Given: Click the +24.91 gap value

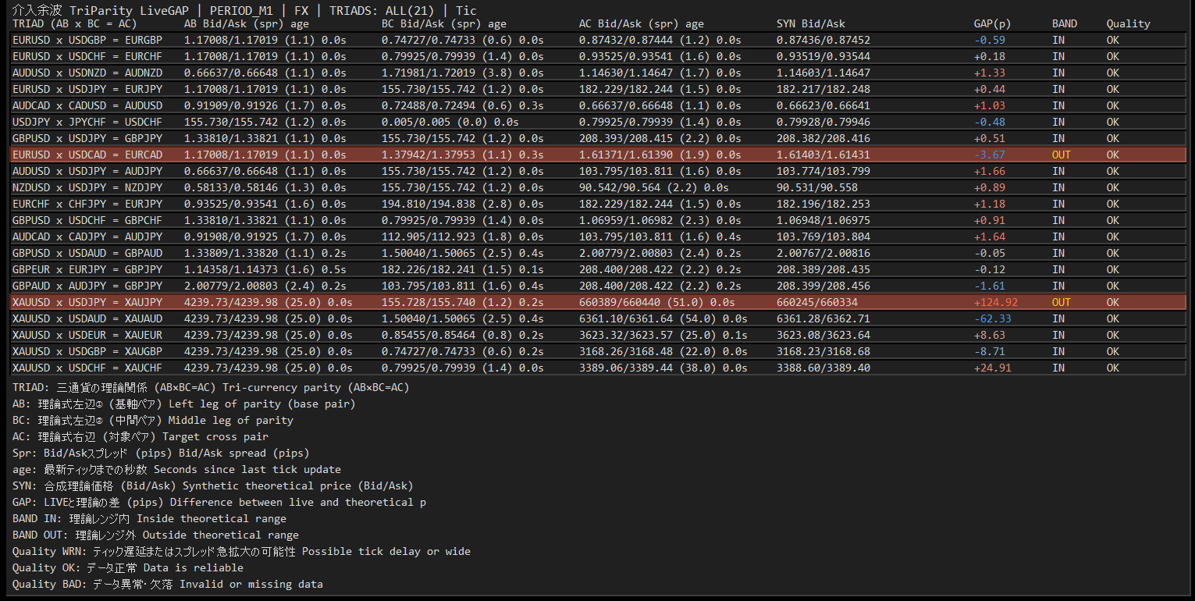Looking at the screenshot, I should 992,368.
